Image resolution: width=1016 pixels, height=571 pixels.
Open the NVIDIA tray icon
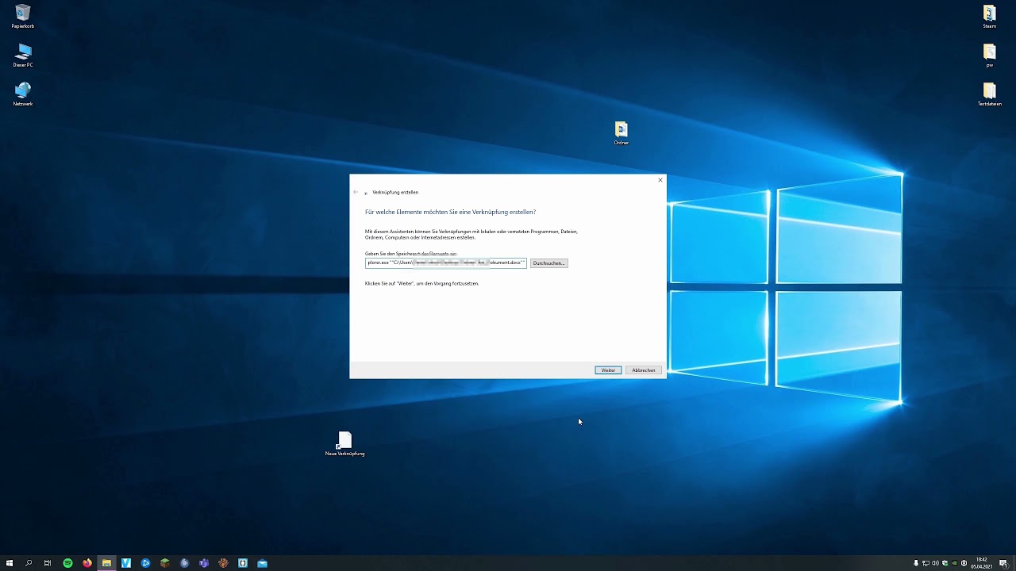(954, 563)
